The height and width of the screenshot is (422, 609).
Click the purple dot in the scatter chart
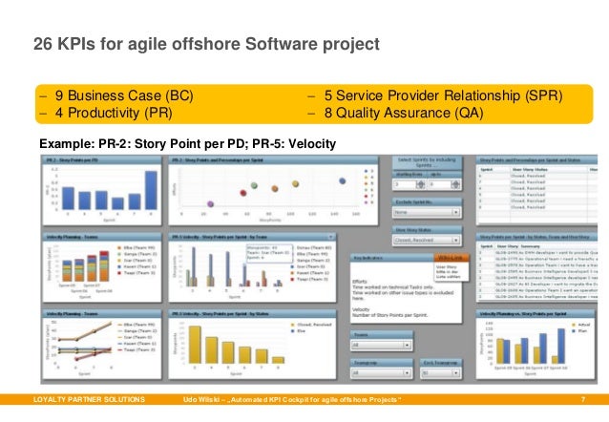(211, 204)
